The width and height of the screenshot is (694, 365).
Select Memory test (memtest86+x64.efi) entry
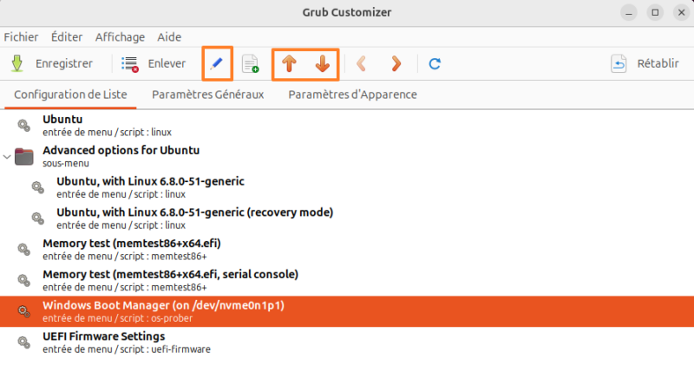pyautogui.click(x=347, y=250)
